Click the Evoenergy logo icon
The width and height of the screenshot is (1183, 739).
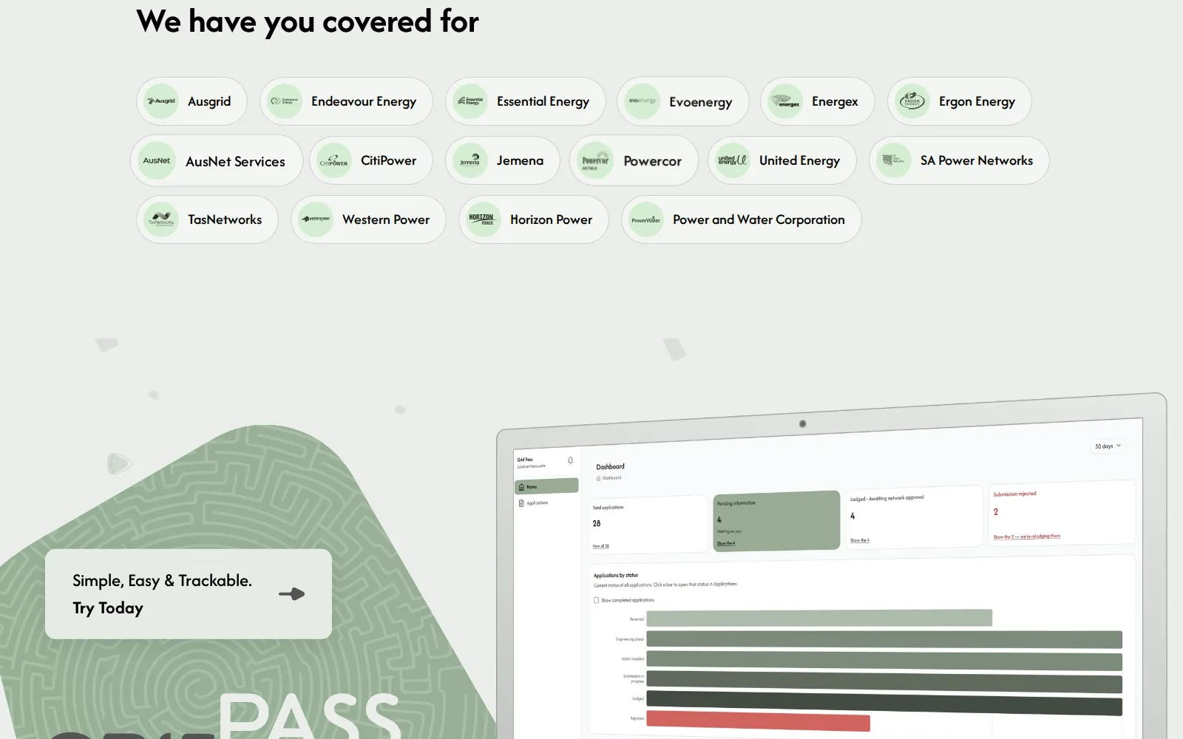pos(643,101)
